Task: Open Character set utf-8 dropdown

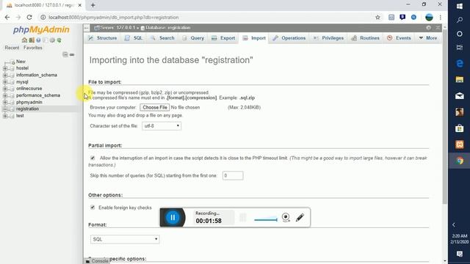Action: point(162,126)
